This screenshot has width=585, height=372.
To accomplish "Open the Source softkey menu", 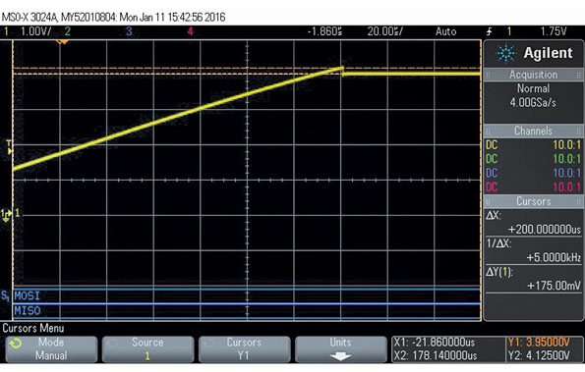I will point(147,349).
